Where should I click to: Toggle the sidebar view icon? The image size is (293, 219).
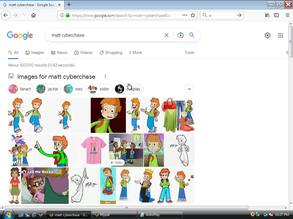pos(276,15)
